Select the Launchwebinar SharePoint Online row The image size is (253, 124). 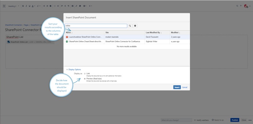[x=127, y=37]
